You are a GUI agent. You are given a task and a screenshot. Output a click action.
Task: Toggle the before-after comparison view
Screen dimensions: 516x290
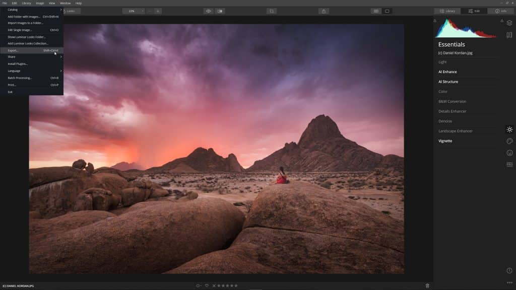[x=220, y=10]
